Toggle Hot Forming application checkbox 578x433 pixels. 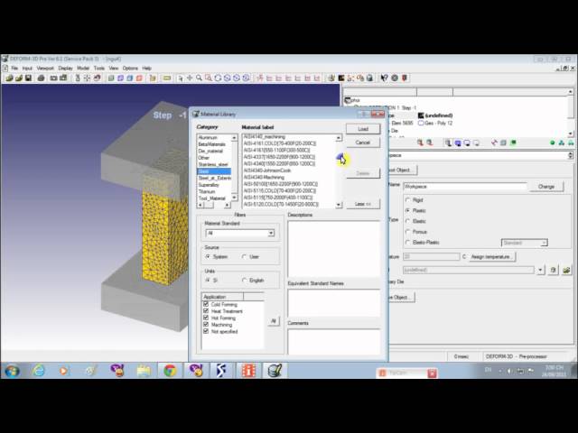click(206, 318)
